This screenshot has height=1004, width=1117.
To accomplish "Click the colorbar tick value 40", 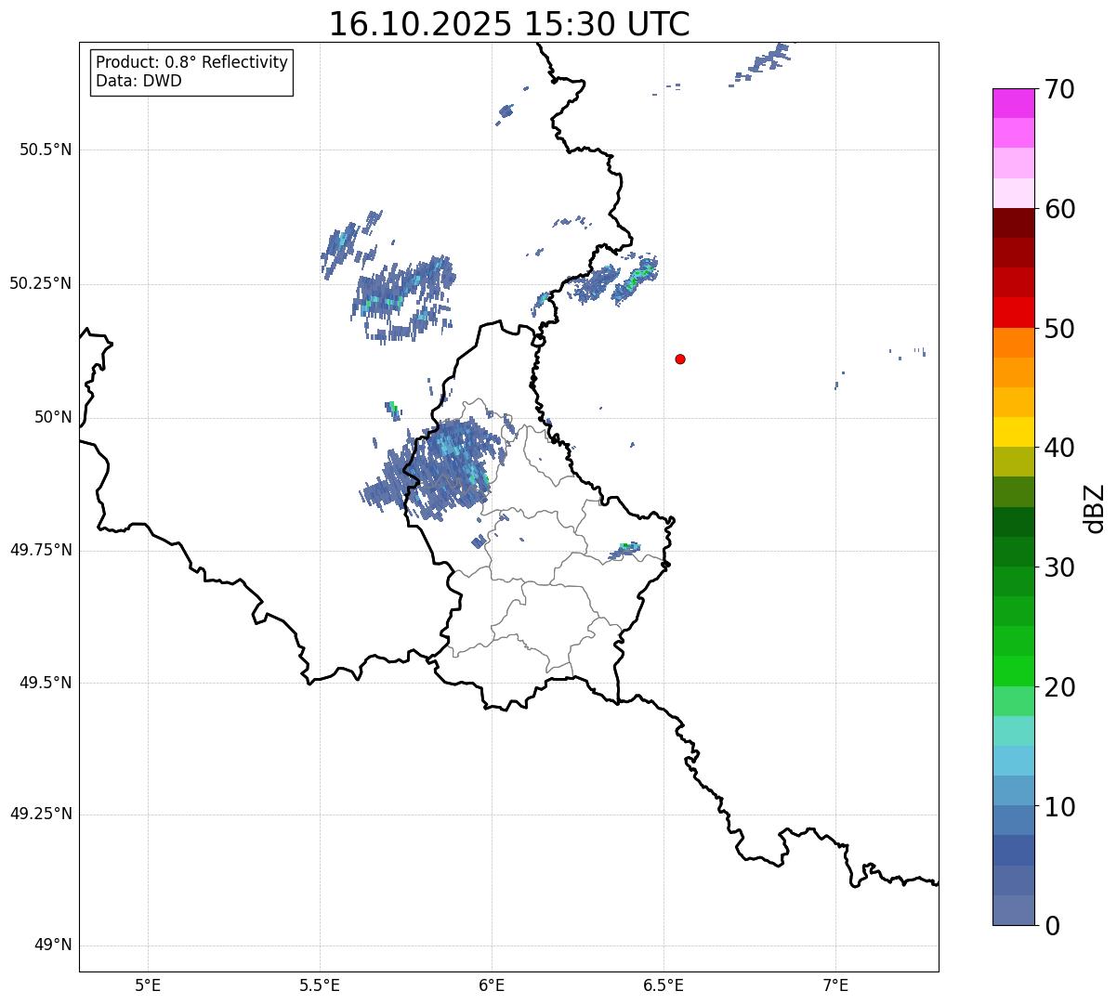I will point(1059,448).
